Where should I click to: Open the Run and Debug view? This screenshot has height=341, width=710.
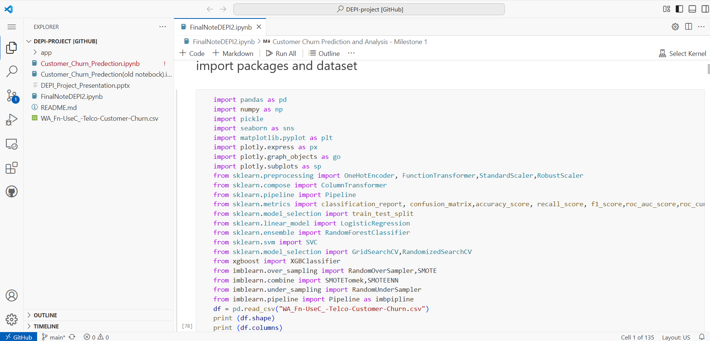tap(11, 120)
